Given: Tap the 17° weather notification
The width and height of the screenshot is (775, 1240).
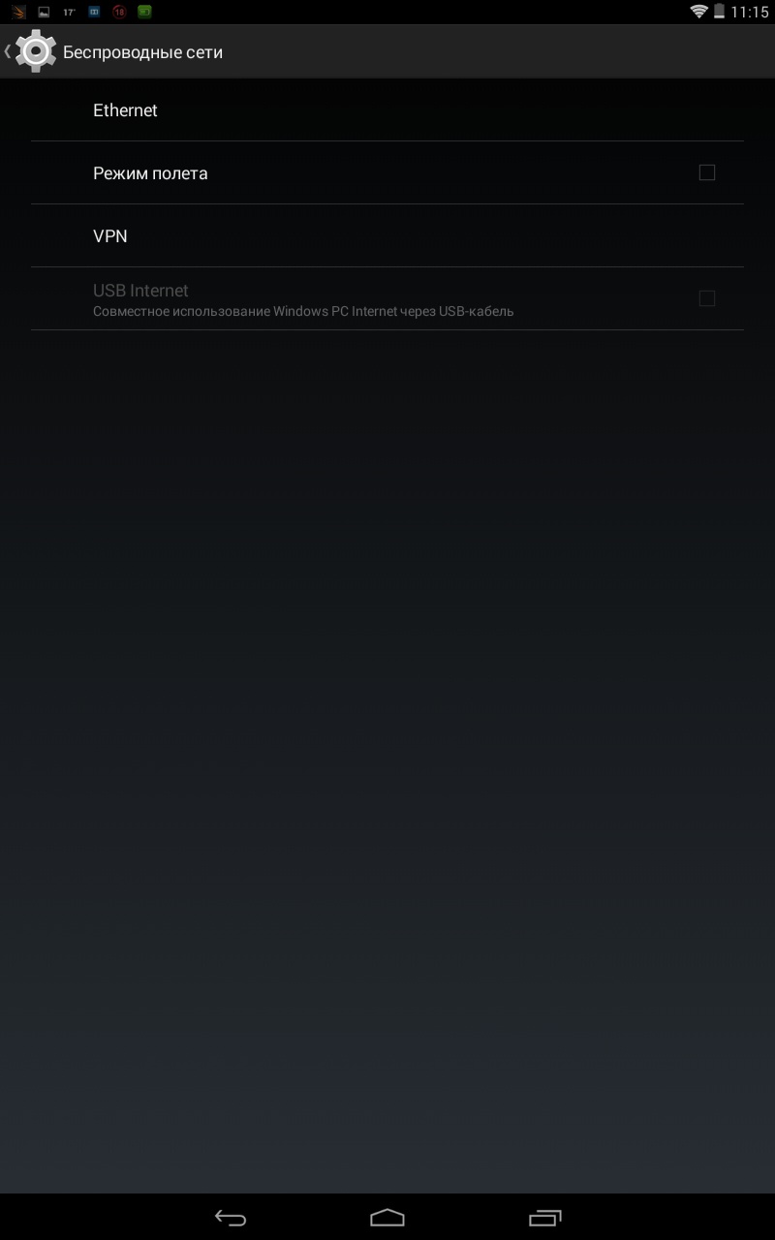Looking at the screenshot, I should 69,13.
